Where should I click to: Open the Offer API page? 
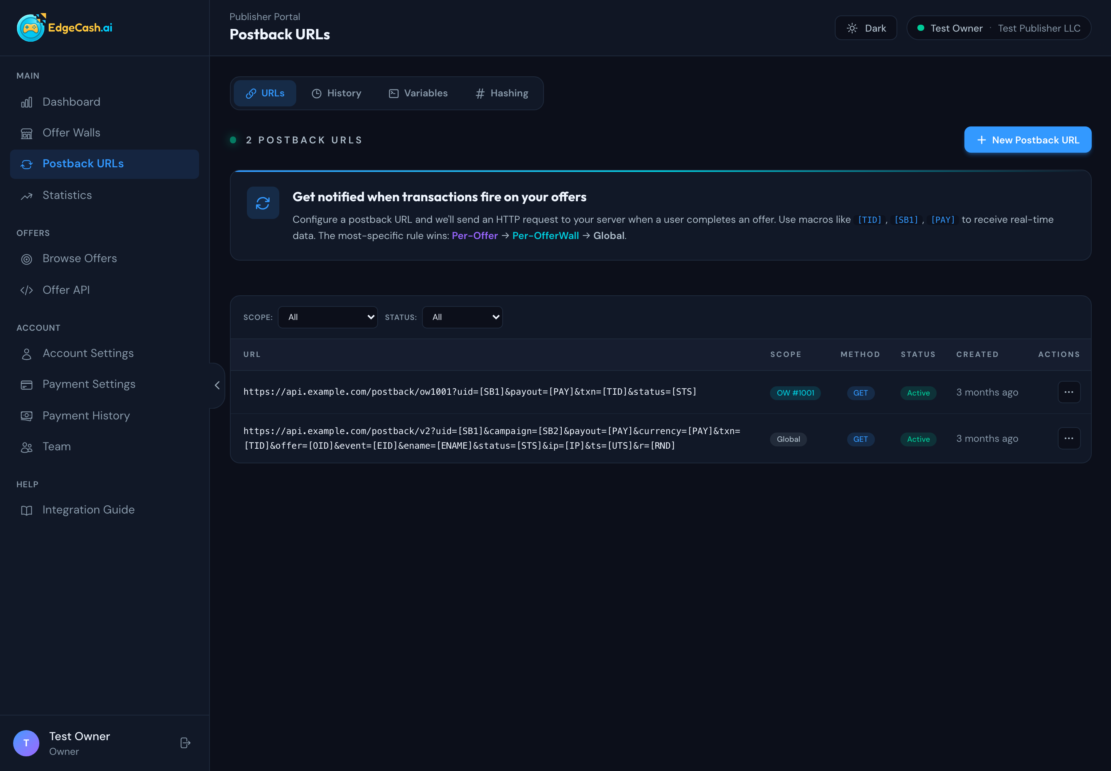pos(105,290)
